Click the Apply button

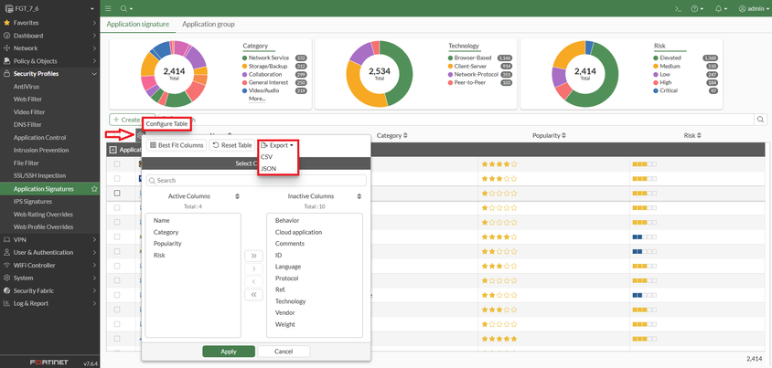(x=228, y=351)
